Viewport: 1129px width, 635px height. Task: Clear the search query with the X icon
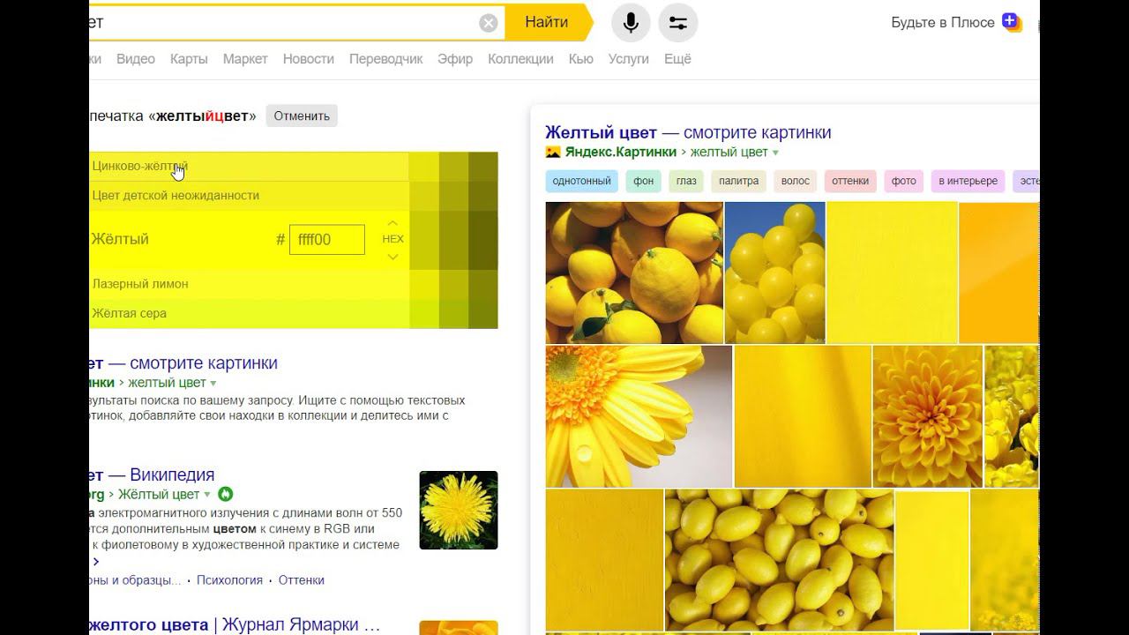[489, 23]
